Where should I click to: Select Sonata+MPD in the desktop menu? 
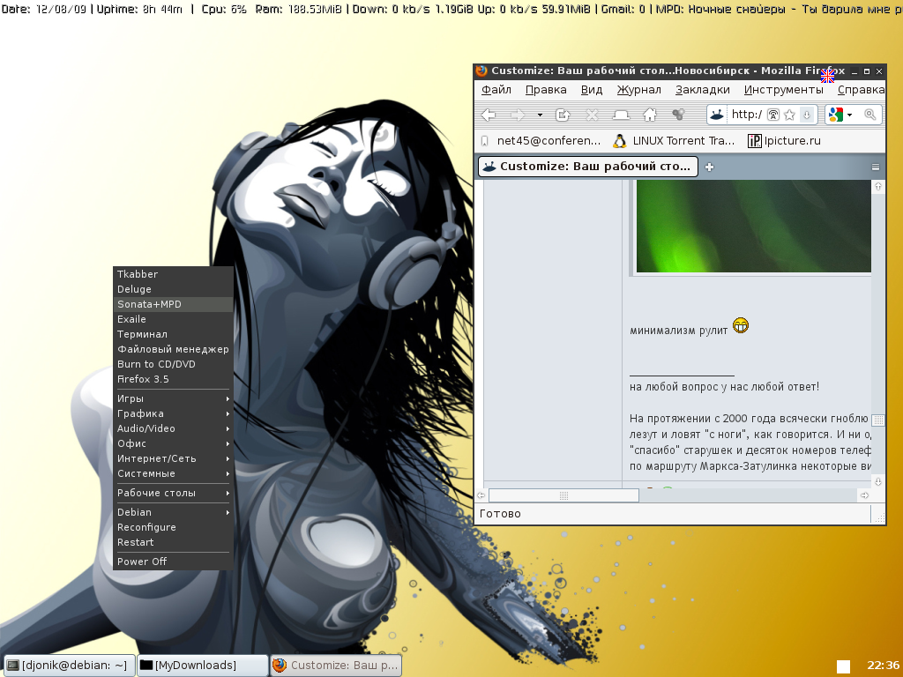pos(173,304)
